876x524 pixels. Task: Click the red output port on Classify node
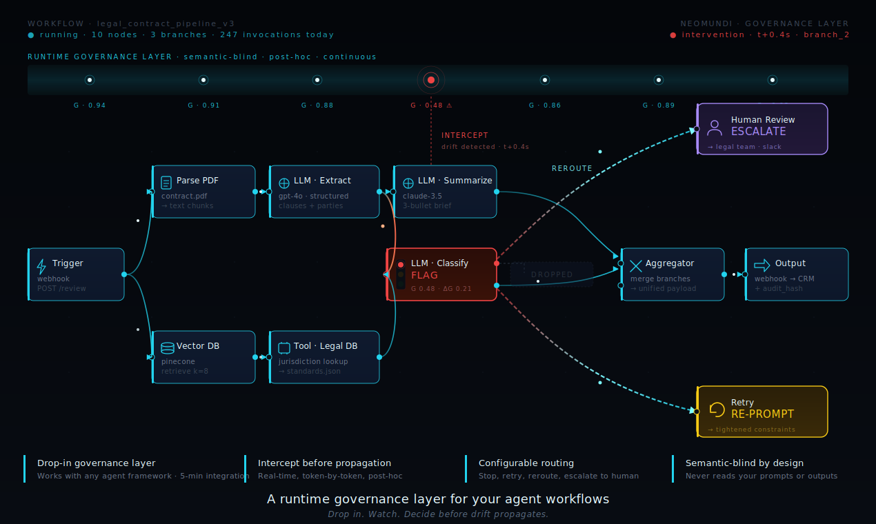click(497, 263)
